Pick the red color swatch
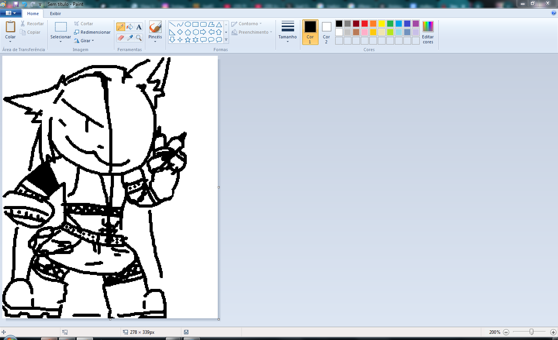The image size is (558, 340). pyautogui.click(x=365, y=24)
